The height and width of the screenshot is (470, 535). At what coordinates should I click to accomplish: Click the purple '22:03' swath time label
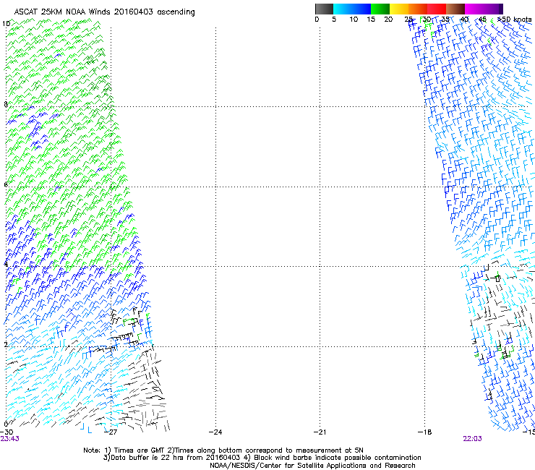[472, 439]
